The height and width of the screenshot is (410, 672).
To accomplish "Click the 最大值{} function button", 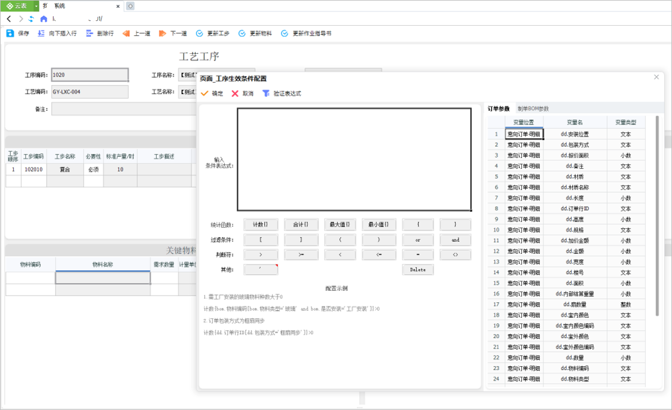I will click(340, 224).
